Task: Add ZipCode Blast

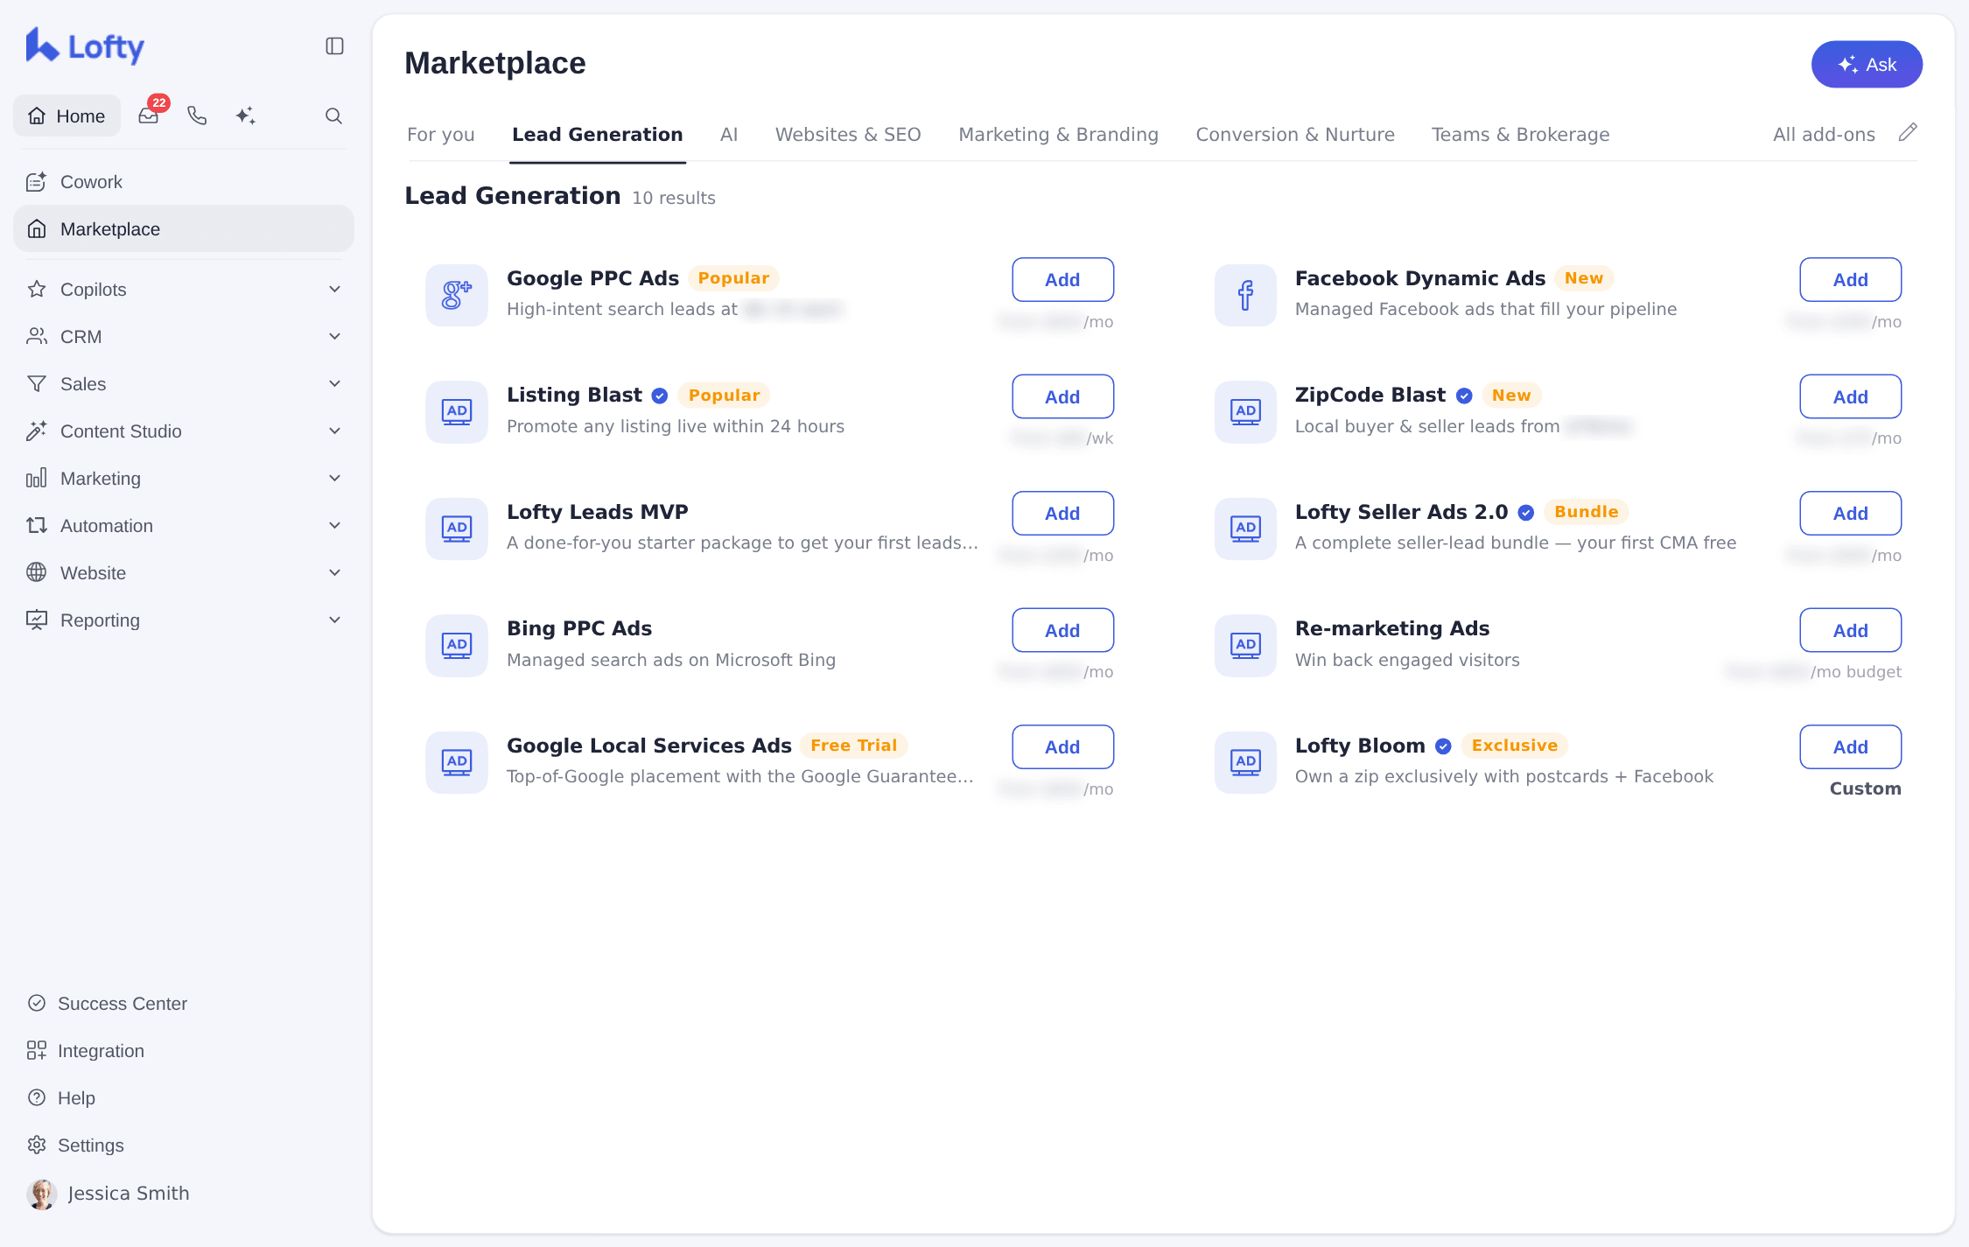Action: [1850, 397]
